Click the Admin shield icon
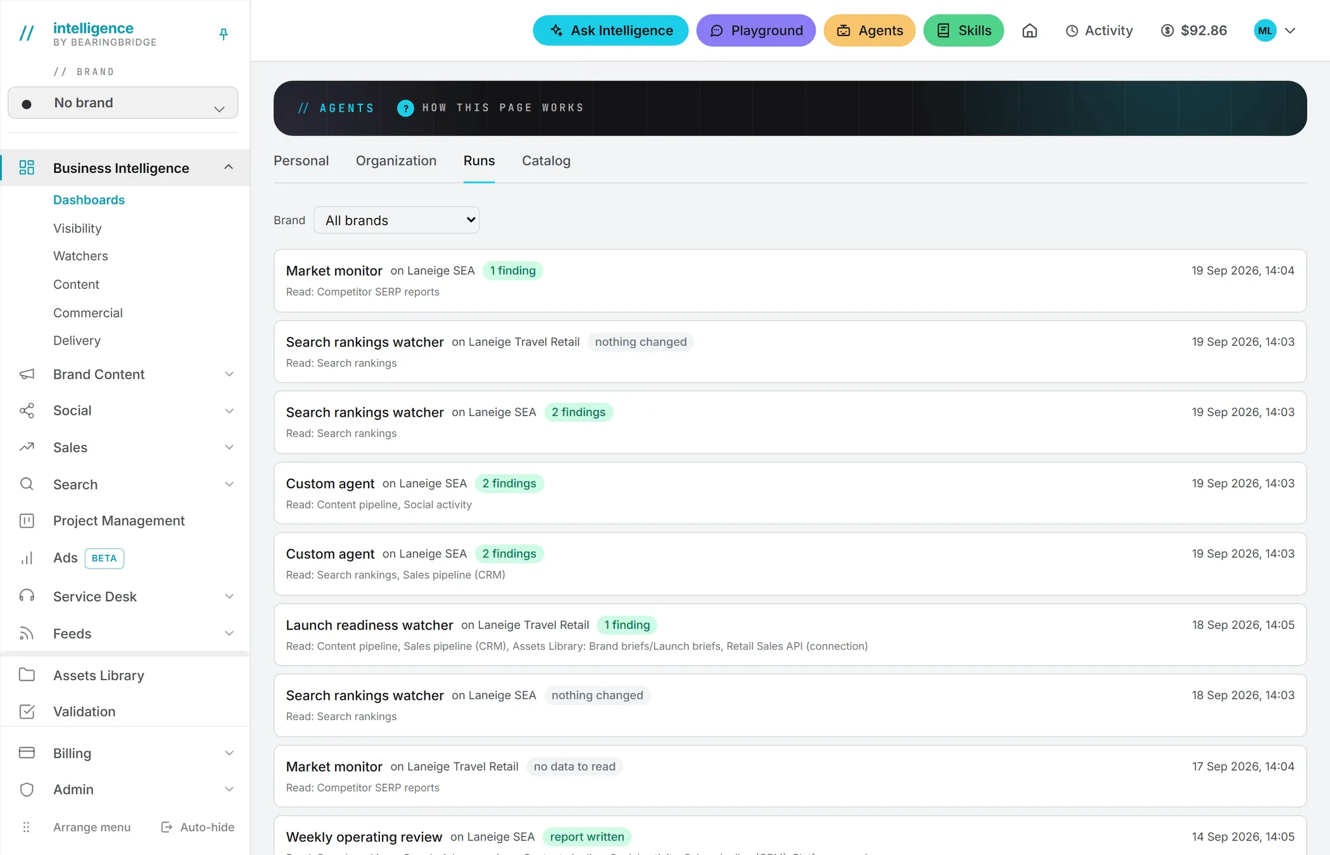Viewport: 1330px width, 855px height. (x=27, y=789)
